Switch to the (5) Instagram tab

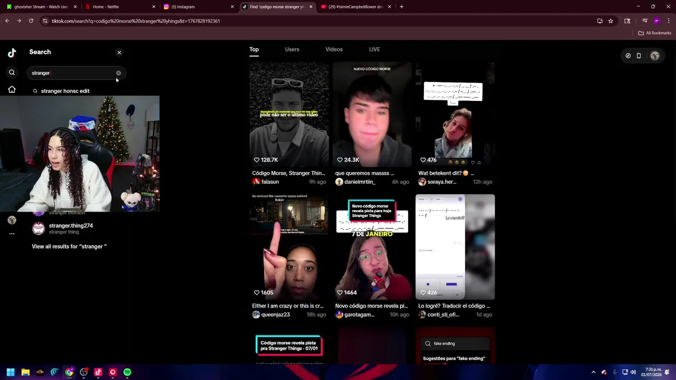pos(197,7)
